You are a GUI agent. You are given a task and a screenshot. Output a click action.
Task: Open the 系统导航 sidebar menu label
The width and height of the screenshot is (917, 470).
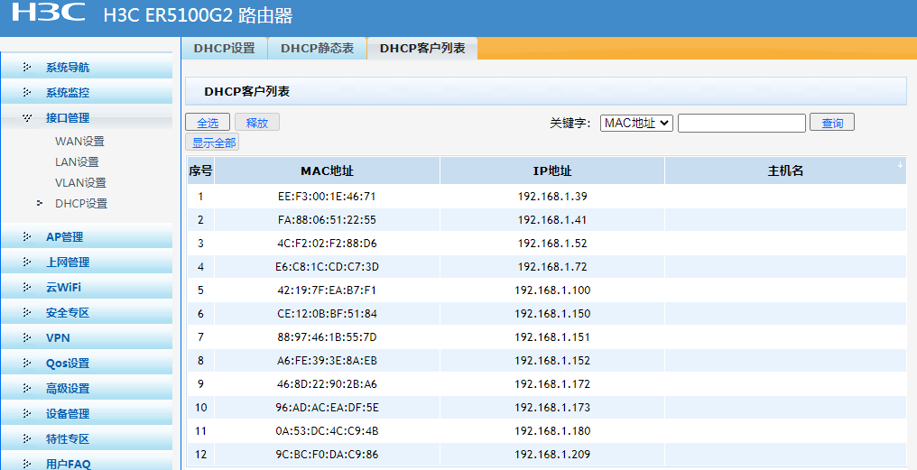[68, 68]
